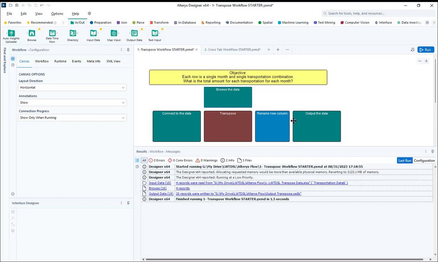Open the help question mark in Configuration

pyautogui.click(x=13, y=65)
